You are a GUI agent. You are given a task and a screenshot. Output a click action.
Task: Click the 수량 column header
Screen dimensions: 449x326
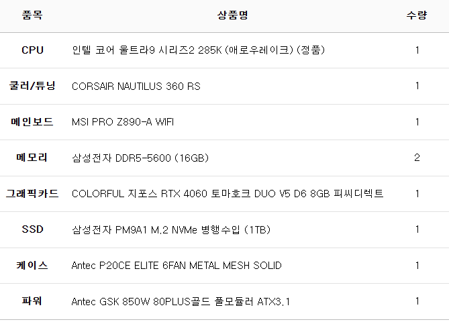(417, 15)
